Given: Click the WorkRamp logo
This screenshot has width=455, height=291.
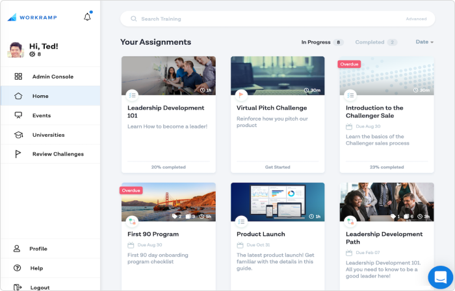Looking at the screenshot, I should point(32,17).
